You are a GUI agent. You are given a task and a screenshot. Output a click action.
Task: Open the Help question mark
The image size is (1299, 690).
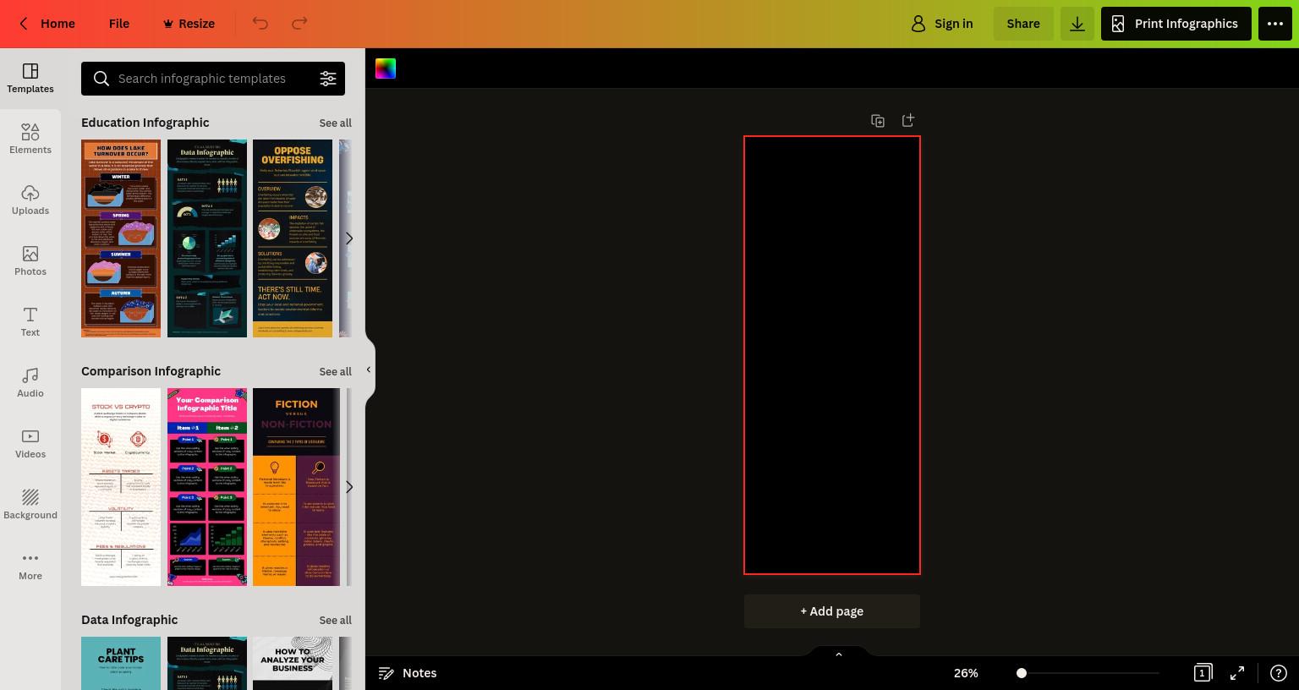(1278, 673)
